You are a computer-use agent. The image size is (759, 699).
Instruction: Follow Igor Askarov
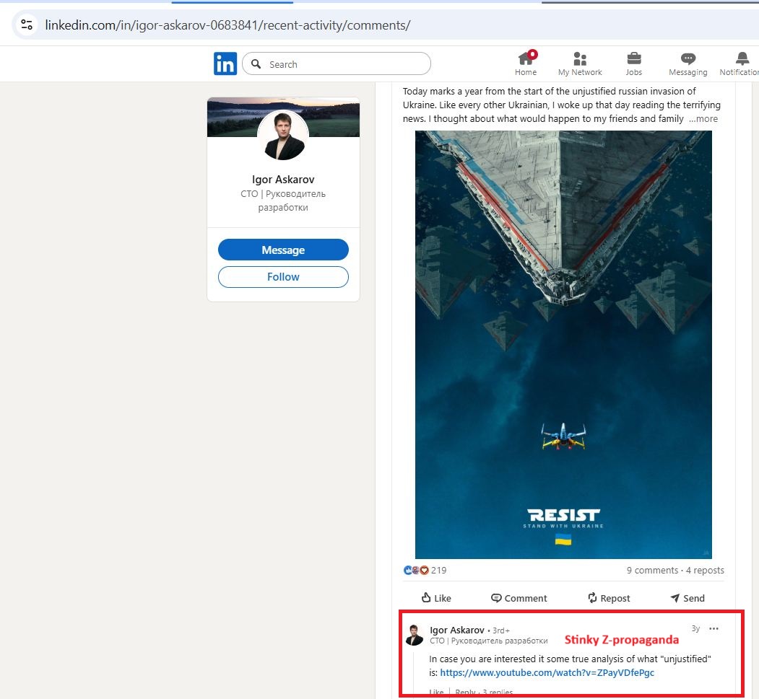click(x=283, y=277)
